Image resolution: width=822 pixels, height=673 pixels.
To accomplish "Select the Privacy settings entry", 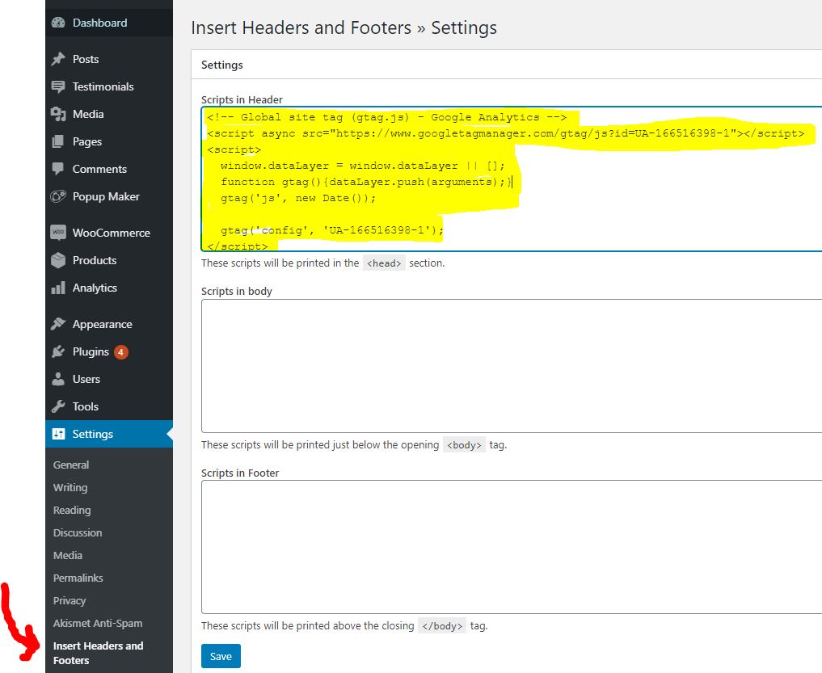I will [70, 600].
